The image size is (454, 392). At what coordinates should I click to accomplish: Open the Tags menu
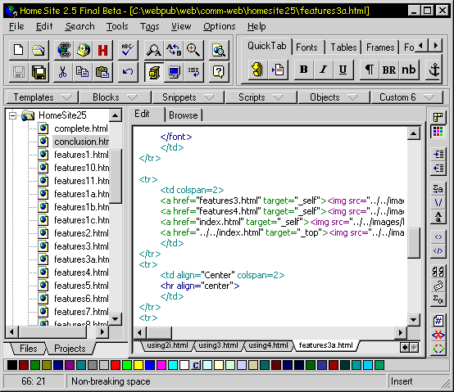point(150,26)
